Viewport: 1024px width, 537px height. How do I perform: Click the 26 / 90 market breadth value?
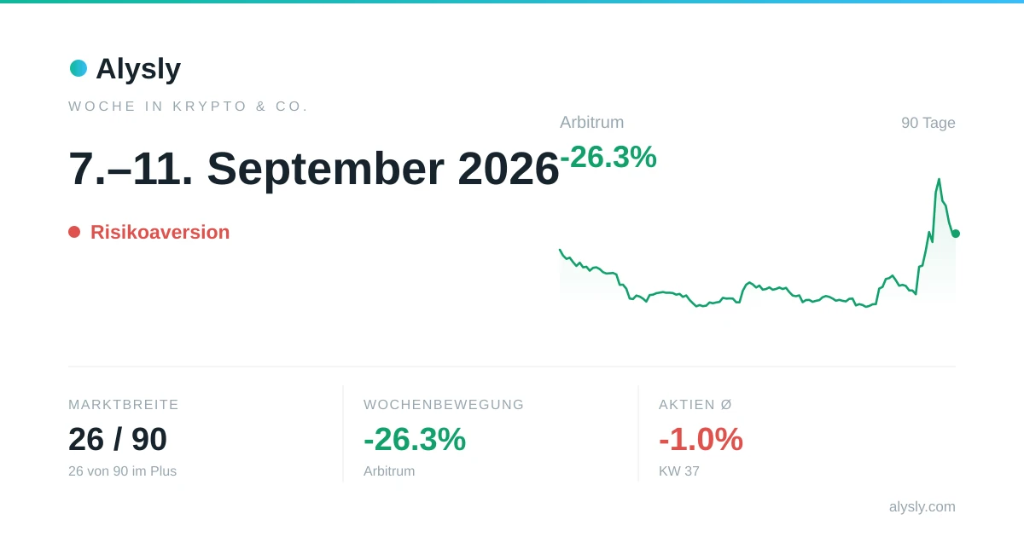[x=118, y=439]
